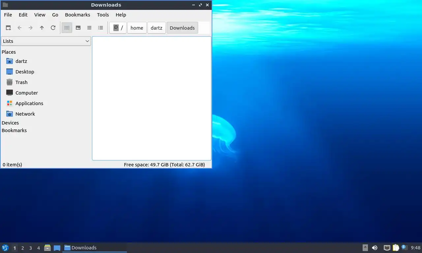Click the Places section header
This screenshot has height=253, width=422.
tap(9, 52)
